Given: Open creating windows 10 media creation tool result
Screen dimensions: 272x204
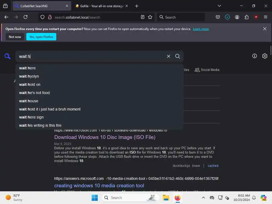Looking at the screenshot, I should point(99,185).
